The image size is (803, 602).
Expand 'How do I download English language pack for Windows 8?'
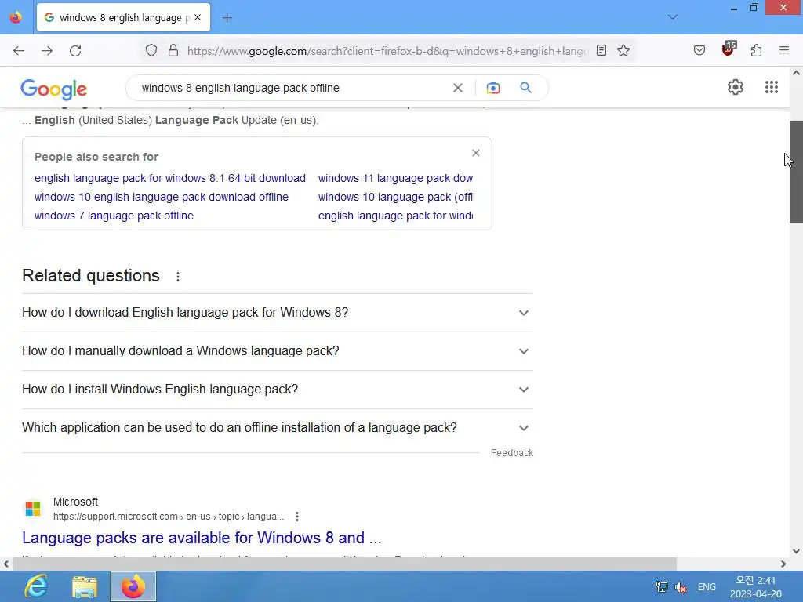coord(277,313)
